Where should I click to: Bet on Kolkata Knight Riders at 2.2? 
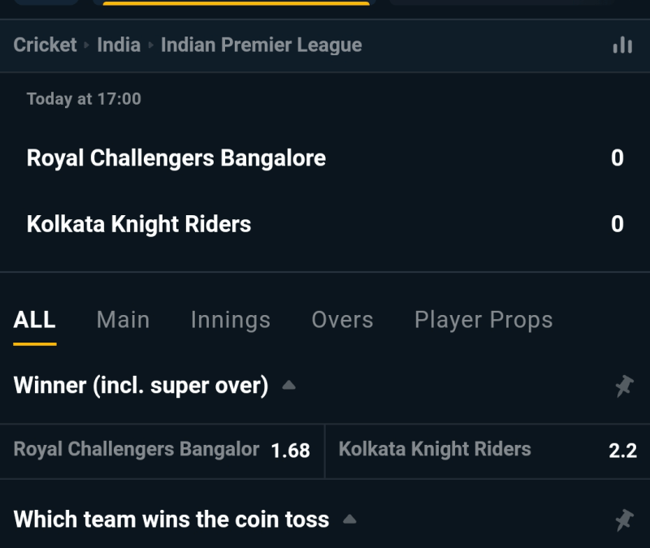pyautogui.click(x=487, y=449)
